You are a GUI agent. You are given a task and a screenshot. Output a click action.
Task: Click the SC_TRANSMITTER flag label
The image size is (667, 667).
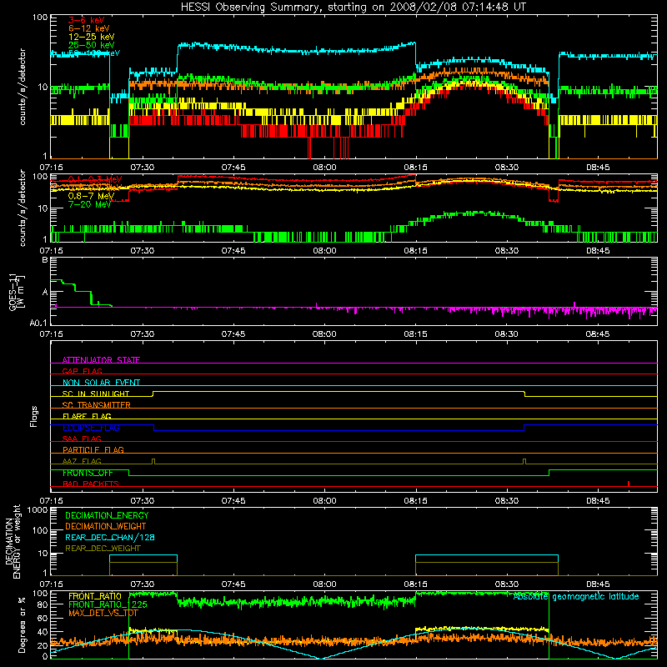click(97, 404)
